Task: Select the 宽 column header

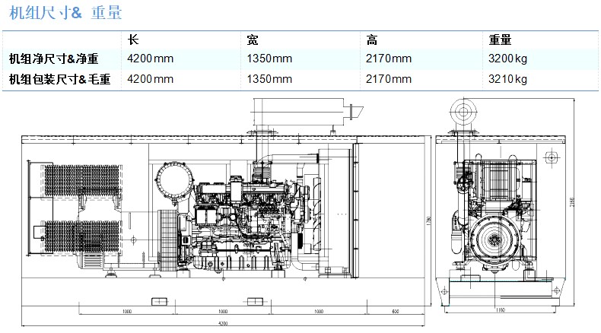Action: pos(253,40)
